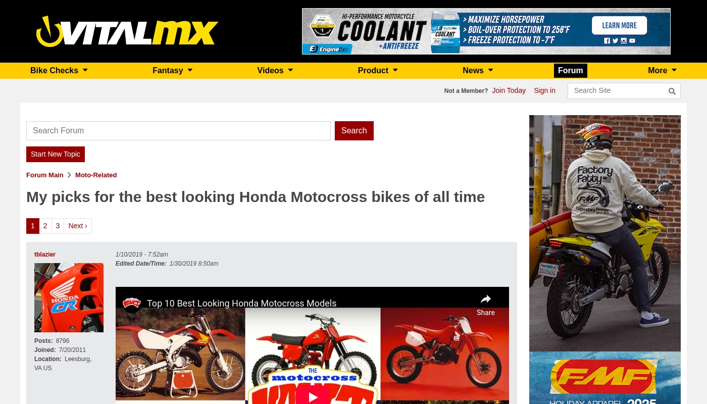
Task: Click the Engine Ice coolant banner's Learn More
Action: (619, 26)
